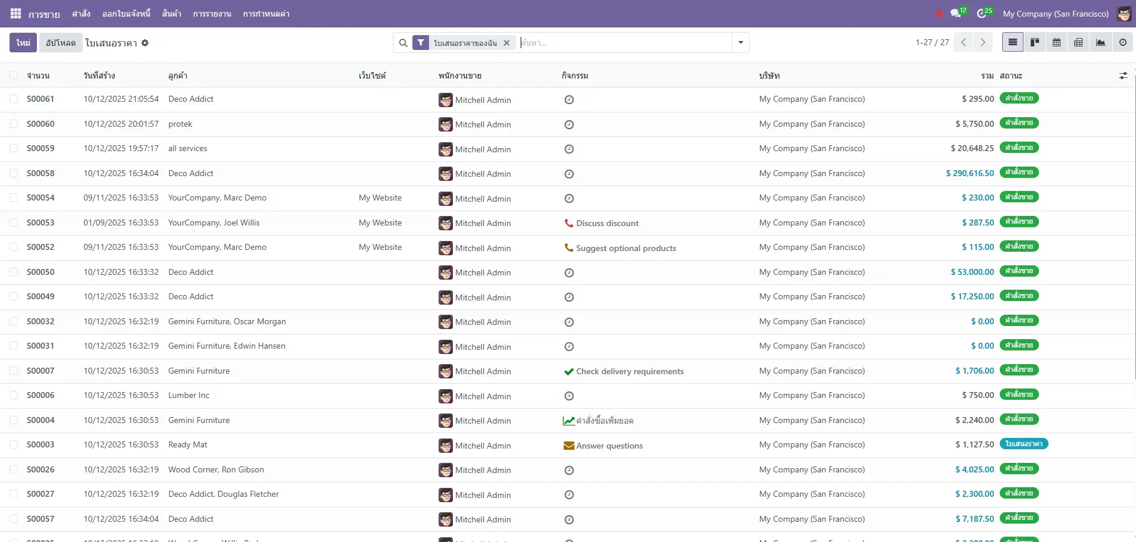Open the activities clock icon with 25 badge
The image size is (1136, 542).
[x=982, y=13]
